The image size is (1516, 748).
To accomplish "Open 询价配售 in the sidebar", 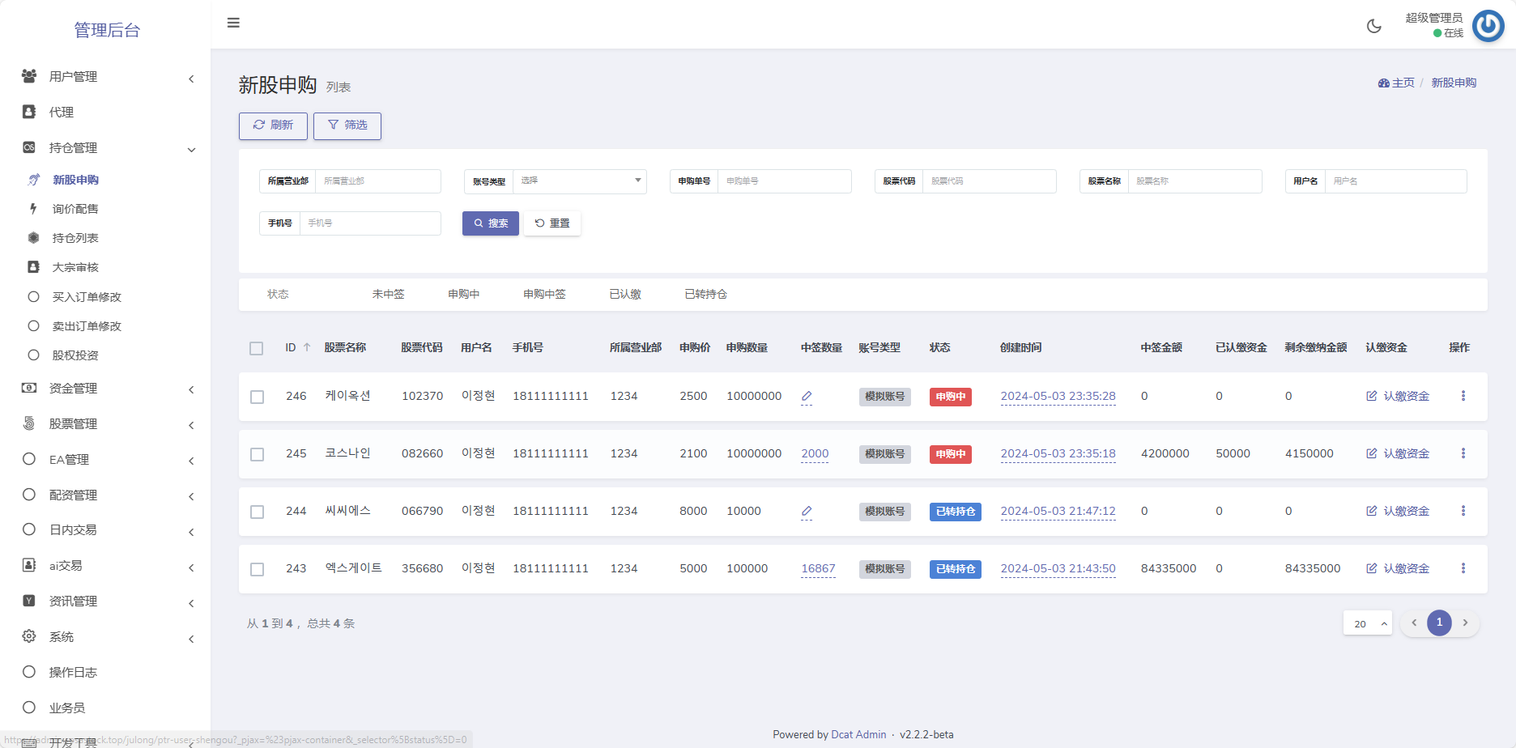I will (75, 209).
